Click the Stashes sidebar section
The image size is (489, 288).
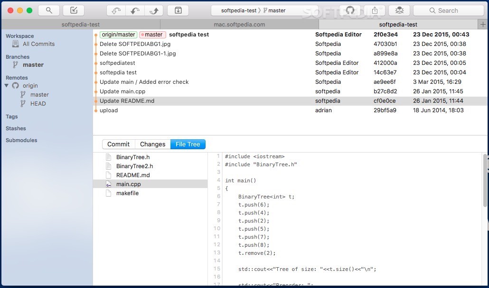pos(16,128)
